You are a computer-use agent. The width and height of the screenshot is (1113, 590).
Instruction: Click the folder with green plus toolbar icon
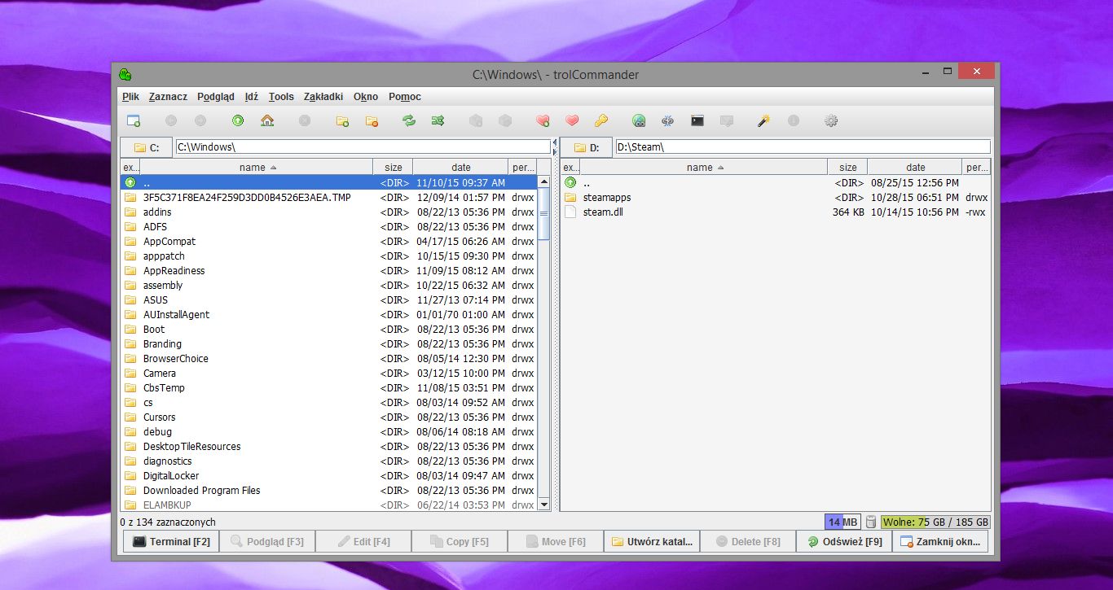point(342,120)
